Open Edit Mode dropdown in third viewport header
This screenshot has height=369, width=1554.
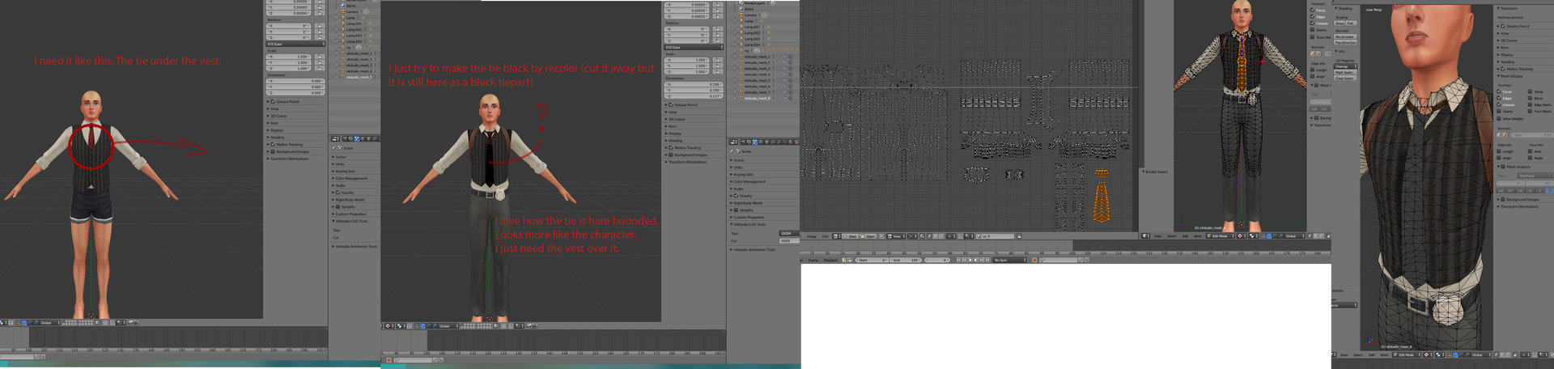pos(1218,235)
